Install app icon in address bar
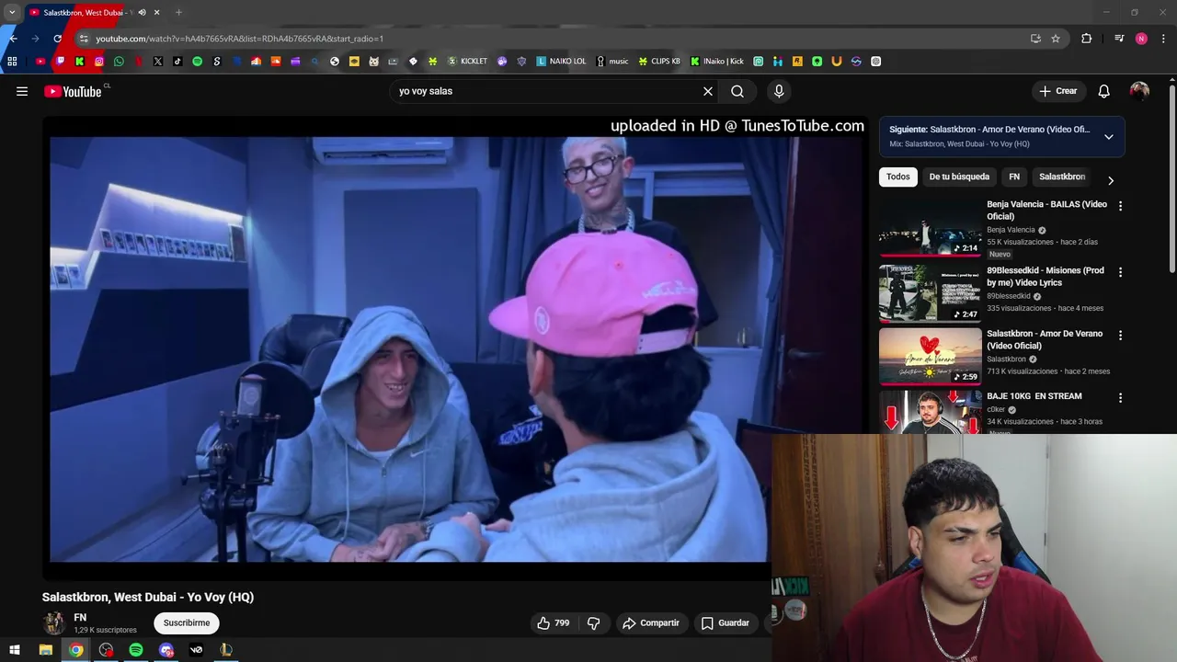 click(x=1035, y=39)
